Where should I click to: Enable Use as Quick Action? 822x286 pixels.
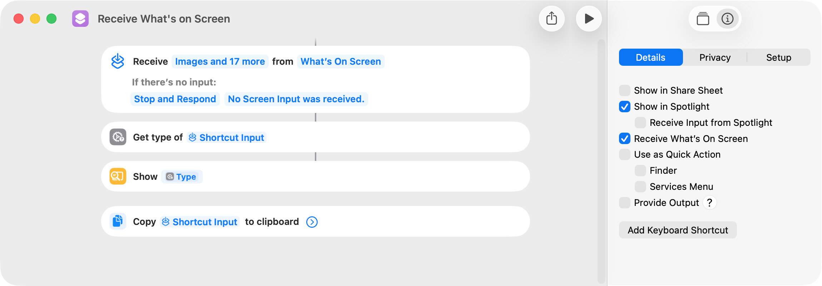pos(625,154)
